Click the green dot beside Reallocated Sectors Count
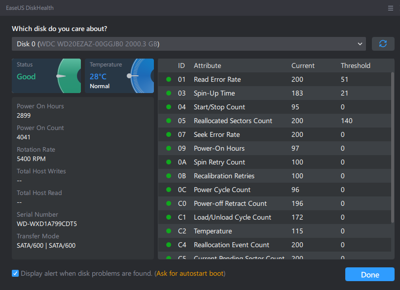 pos(169,121)
